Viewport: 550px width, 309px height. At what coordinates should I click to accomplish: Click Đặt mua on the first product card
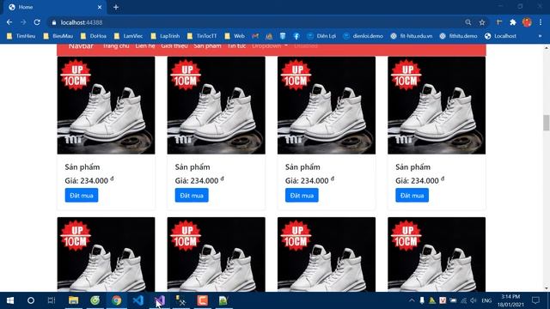coord(82,196)
